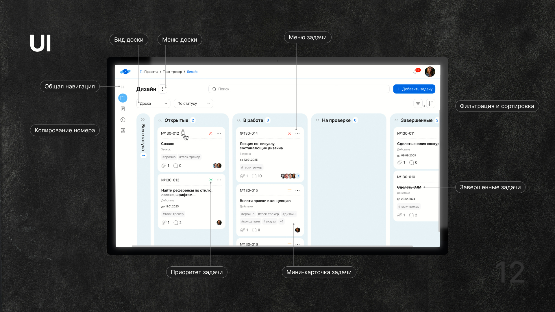Open the documents icon in sidebar
Viewport: 555px width, 312px height.
point(123,109)
